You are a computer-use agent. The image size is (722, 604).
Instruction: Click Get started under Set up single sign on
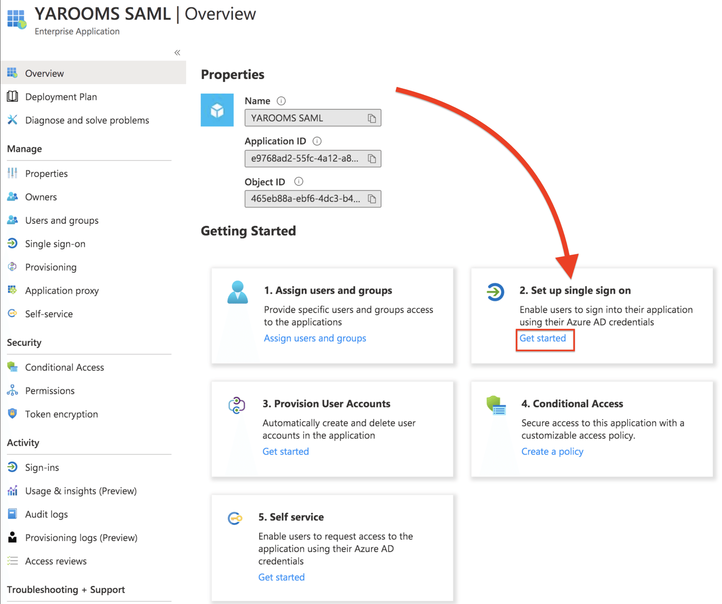coord(542,338)
